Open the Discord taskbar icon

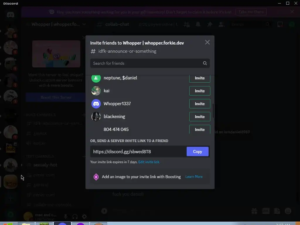62,224
